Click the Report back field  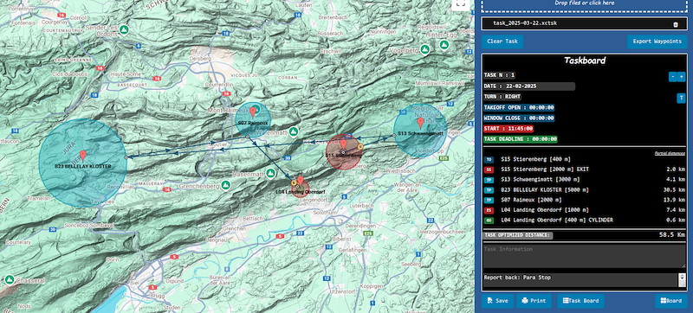580,280
